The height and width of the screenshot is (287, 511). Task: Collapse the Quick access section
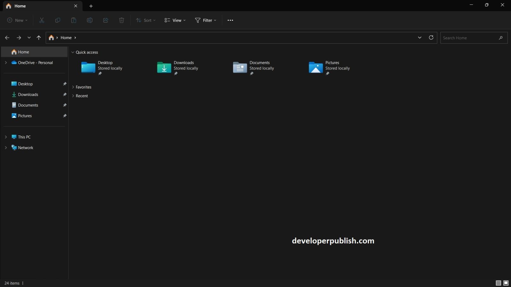(73, 52)
